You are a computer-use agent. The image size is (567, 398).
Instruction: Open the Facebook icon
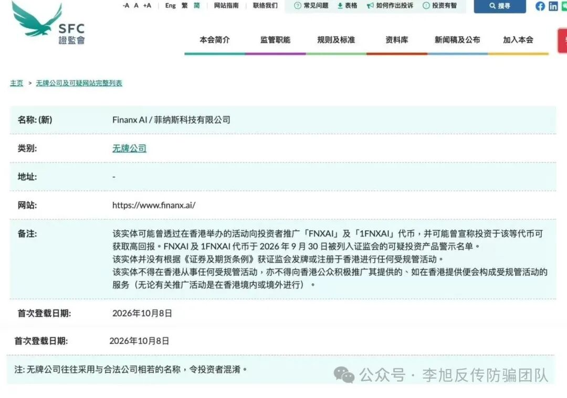pos(540,6)
